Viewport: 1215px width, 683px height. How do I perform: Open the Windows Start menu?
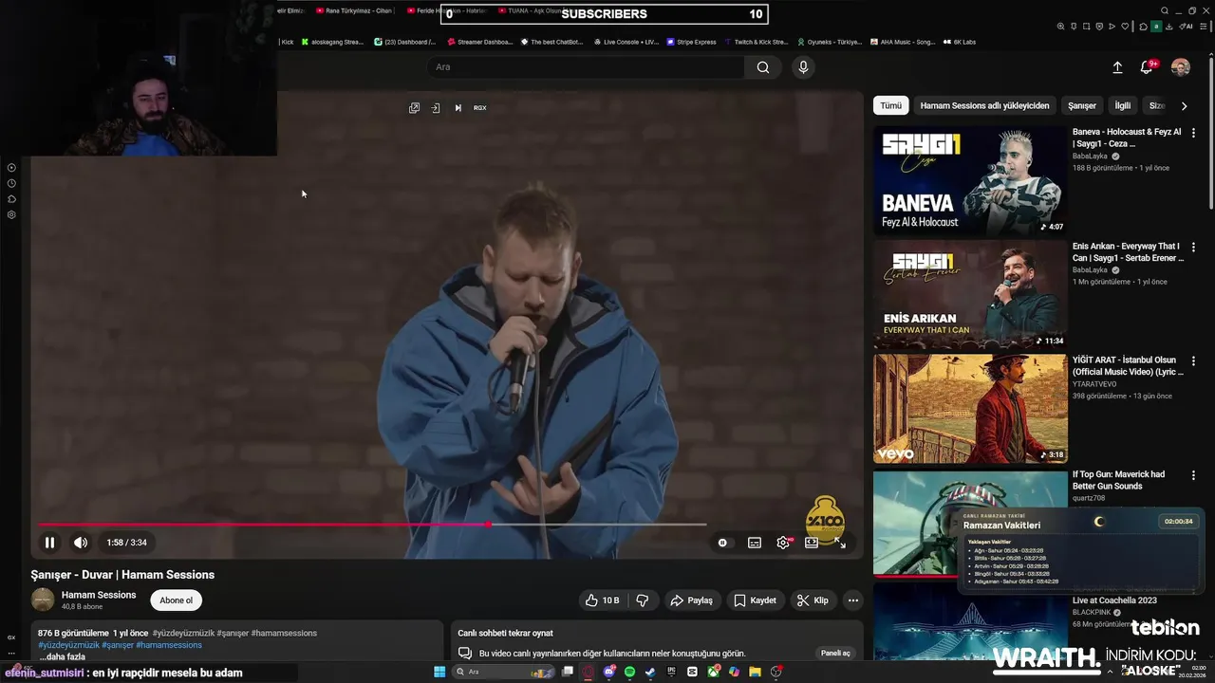pyautogui.click(x=439, y=672)
